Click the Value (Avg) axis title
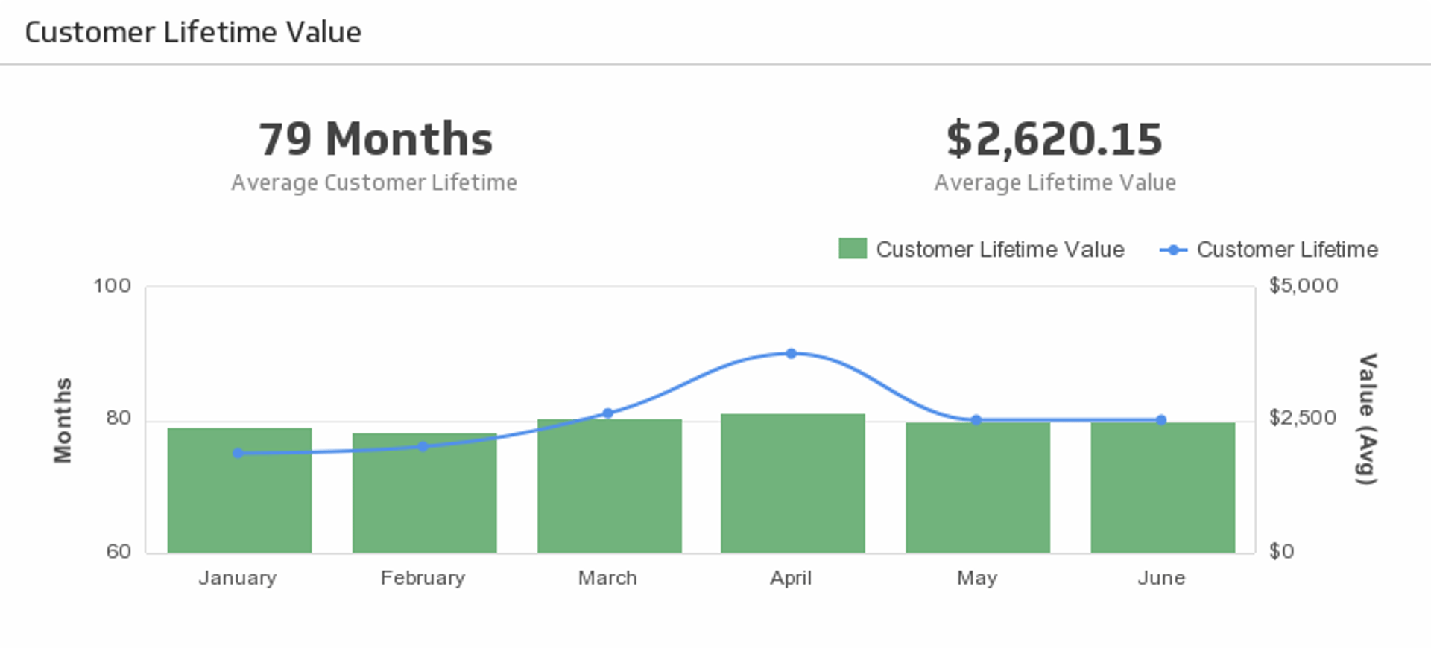The height and width of the screenshot is (648, 1431). [x=1367, y=419]
